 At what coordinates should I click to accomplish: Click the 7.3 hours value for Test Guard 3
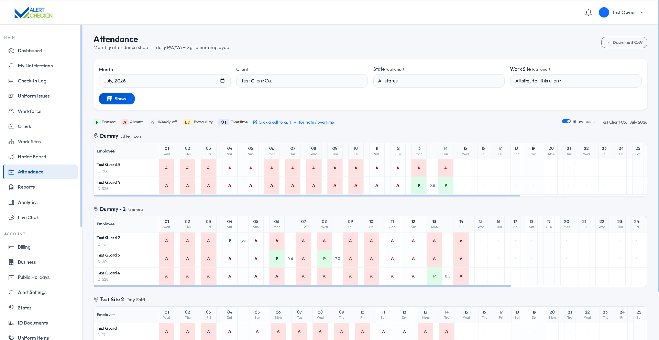[x=337, y=259]
